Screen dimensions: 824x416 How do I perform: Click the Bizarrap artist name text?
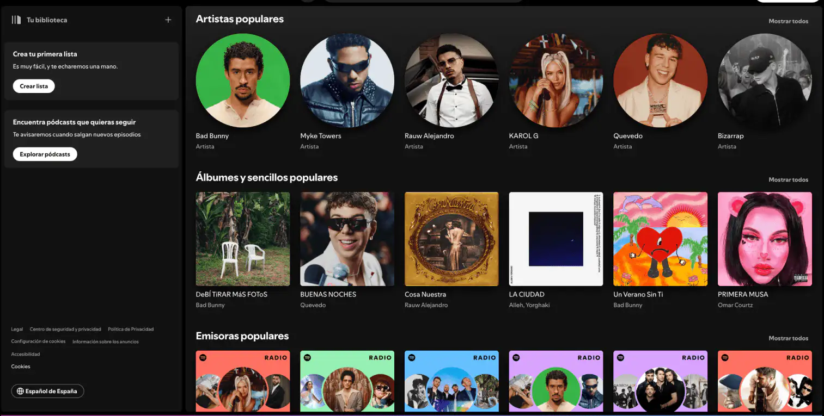tap(731, 136)
